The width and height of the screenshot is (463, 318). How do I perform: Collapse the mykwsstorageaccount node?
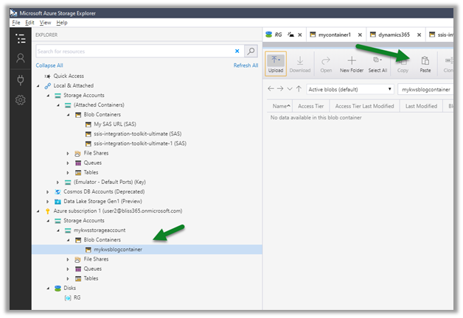pos(58,230)
